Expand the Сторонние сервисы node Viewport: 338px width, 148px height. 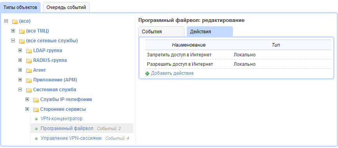27,109
